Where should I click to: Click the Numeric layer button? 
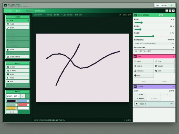141,99
